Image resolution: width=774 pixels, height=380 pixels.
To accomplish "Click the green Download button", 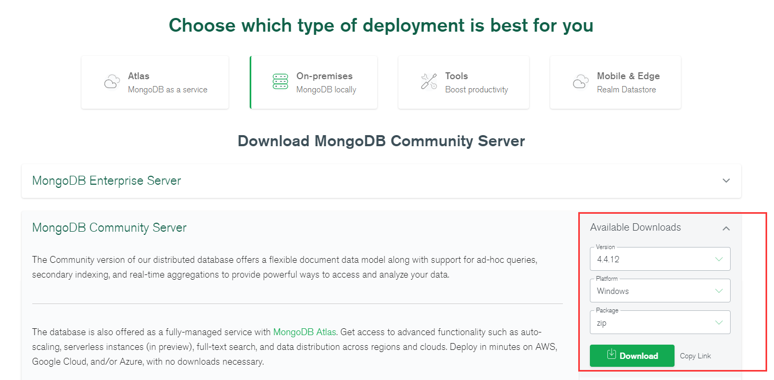I will 632,356.
